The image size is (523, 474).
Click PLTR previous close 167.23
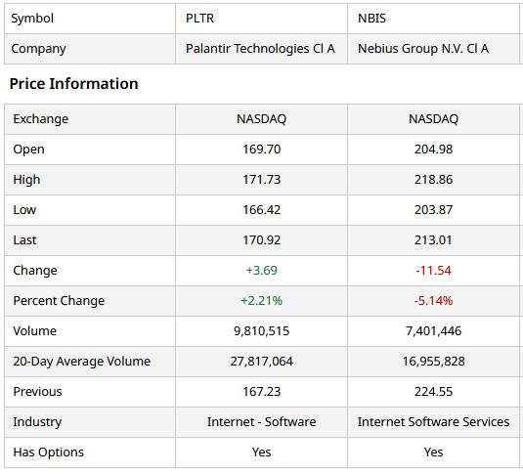click(x=262, y=392)
